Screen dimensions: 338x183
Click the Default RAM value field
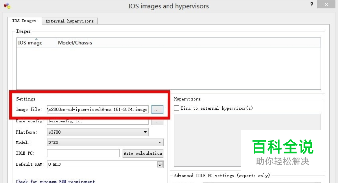pos(102,164)
